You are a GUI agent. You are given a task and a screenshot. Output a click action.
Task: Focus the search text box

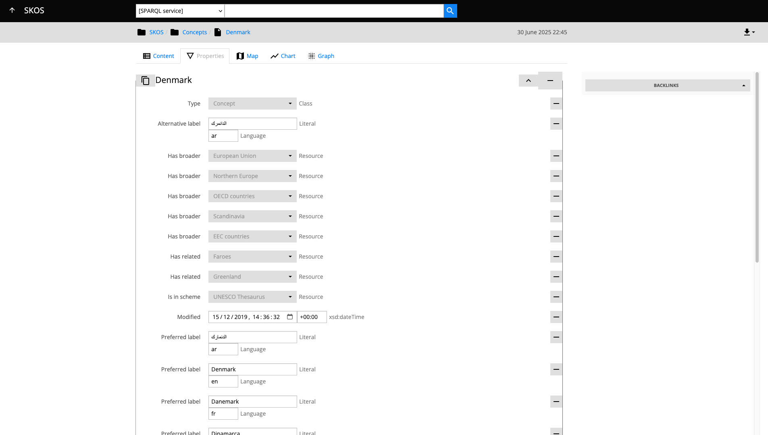point(334,11)
